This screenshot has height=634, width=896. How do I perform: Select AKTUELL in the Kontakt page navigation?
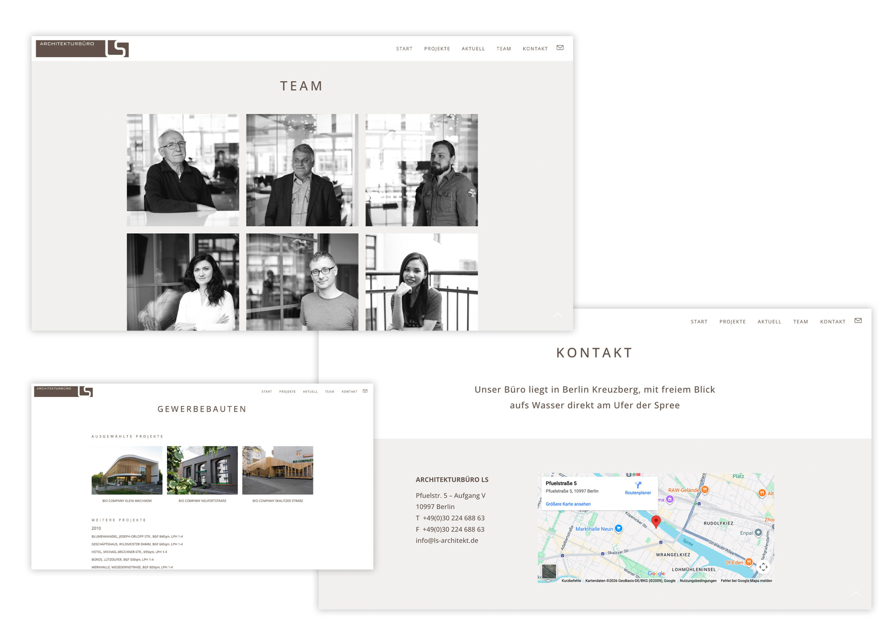point(769,322)
